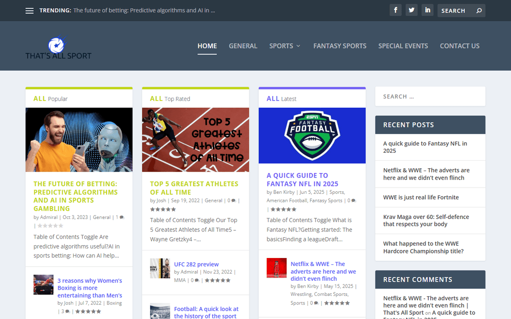Click star rating of Women's Boxing article
This screenshot has width=511, height=319.
coord(88,311)
